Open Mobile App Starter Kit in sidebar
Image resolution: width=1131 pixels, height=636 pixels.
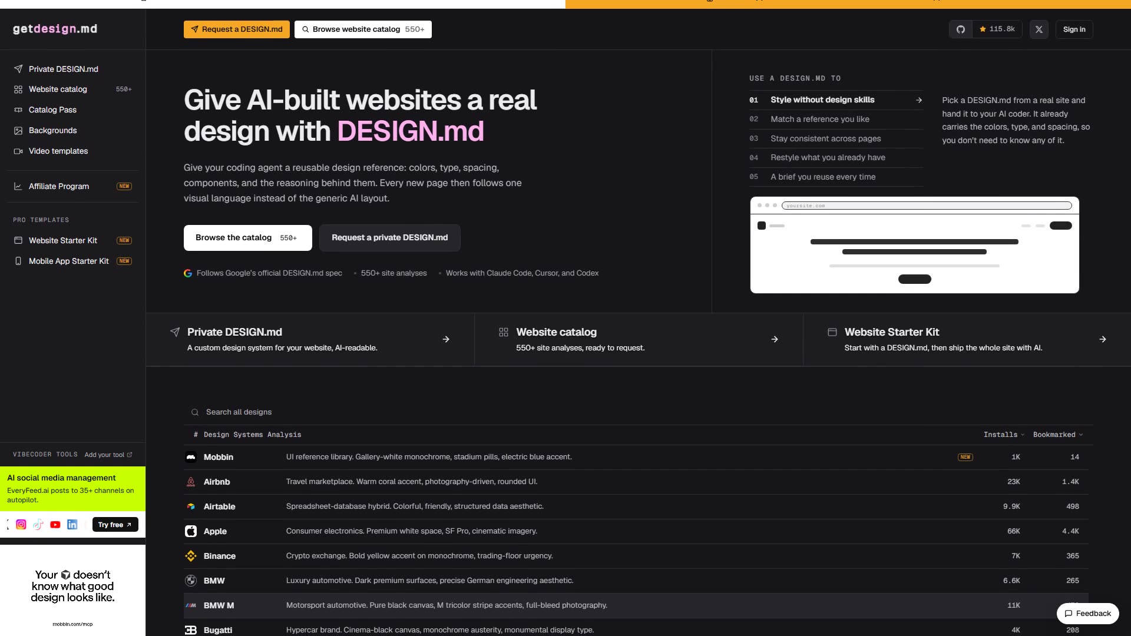(72, 261)
